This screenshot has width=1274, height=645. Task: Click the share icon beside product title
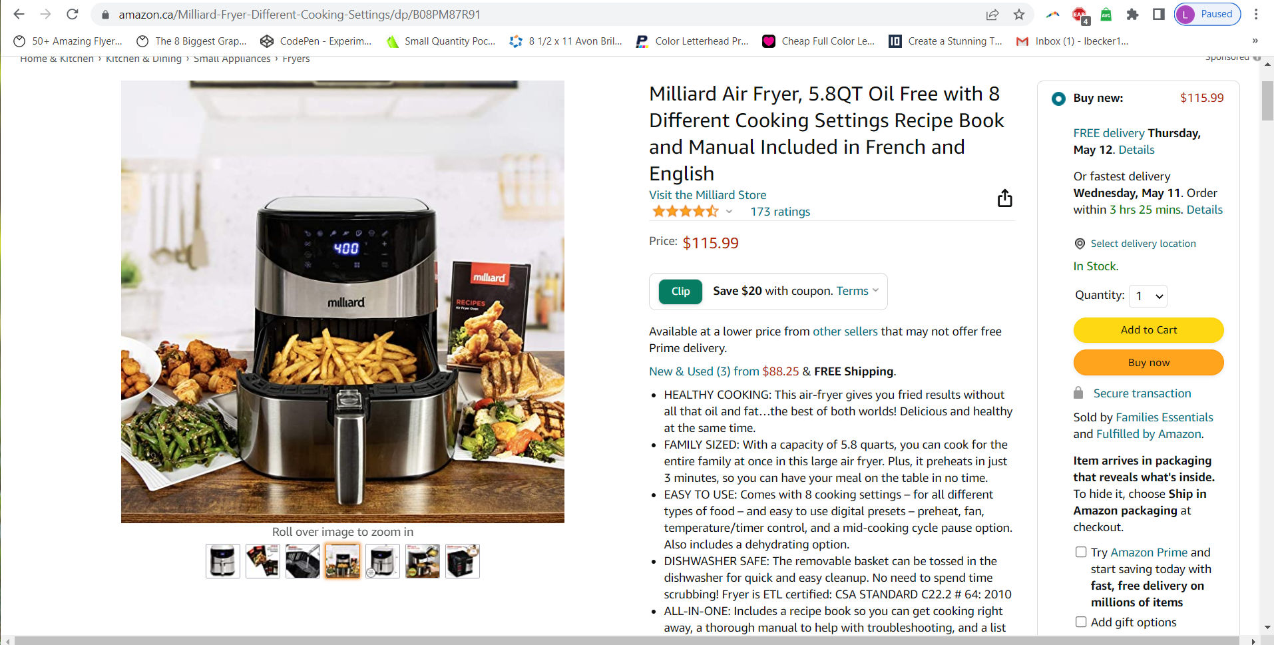click(x=1004, y=198)
